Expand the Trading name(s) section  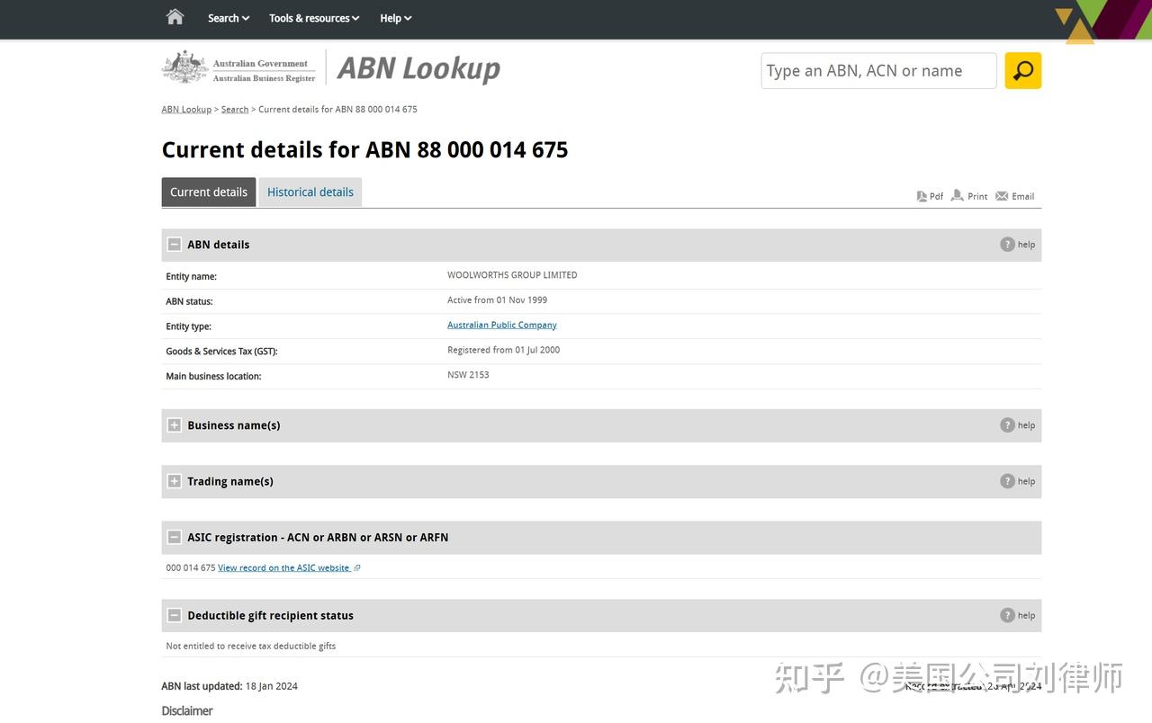[175, 481]
